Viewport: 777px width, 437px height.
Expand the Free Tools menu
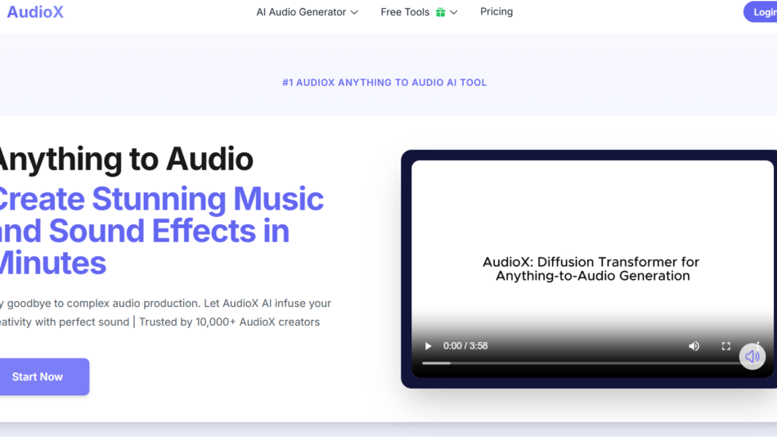pos(419,12)
